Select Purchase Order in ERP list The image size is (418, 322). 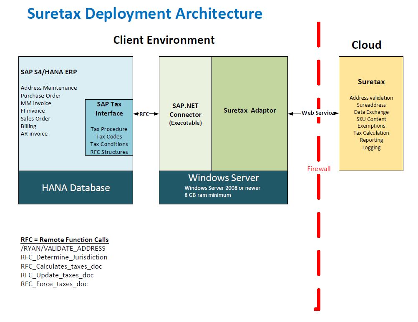click(41, 96)
